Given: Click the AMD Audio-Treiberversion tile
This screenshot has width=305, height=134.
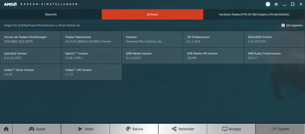Looking at the screenshot, I should tap(274, 56).
